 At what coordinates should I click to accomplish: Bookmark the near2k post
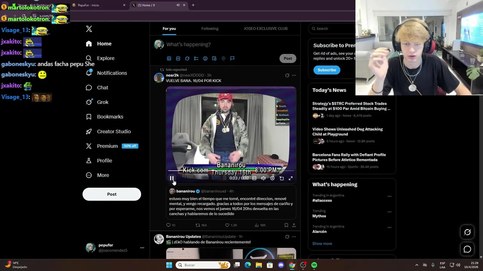coord(286,225)
